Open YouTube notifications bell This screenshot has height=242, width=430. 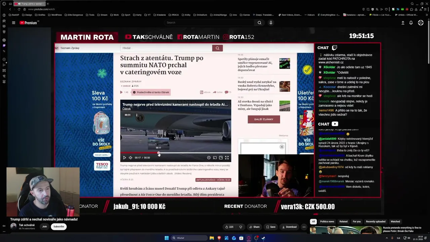[411, 23]
